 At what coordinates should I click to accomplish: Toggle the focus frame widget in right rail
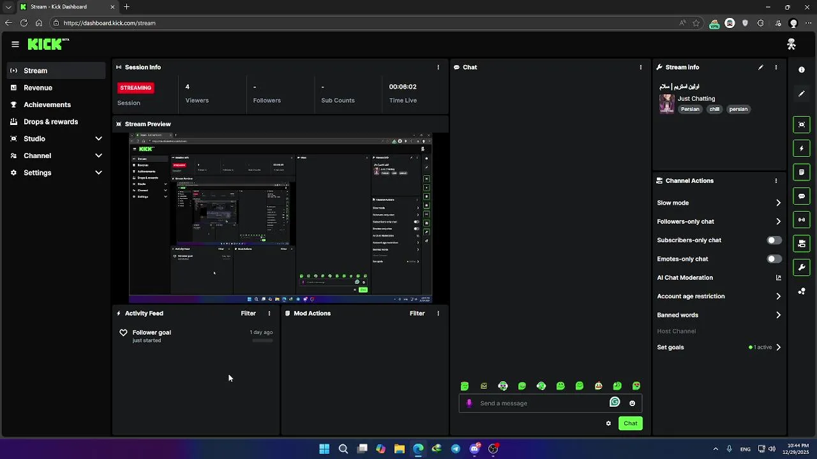click(x=802, y=125)
